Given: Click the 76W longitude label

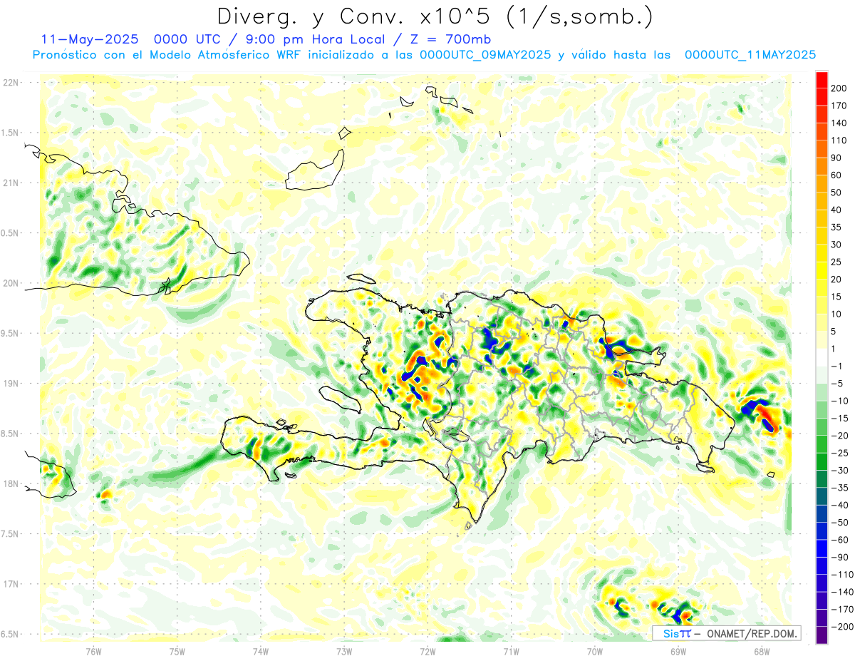Looking at the screenshot, I should 93,650.
